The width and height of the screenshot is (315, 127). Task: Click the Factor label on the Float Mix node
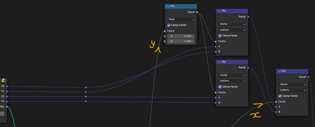pyautogui.click(x=171, y=31)
